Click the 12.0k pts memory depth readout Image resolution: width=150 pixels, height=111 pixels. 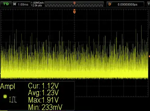[x=37, y=5]
